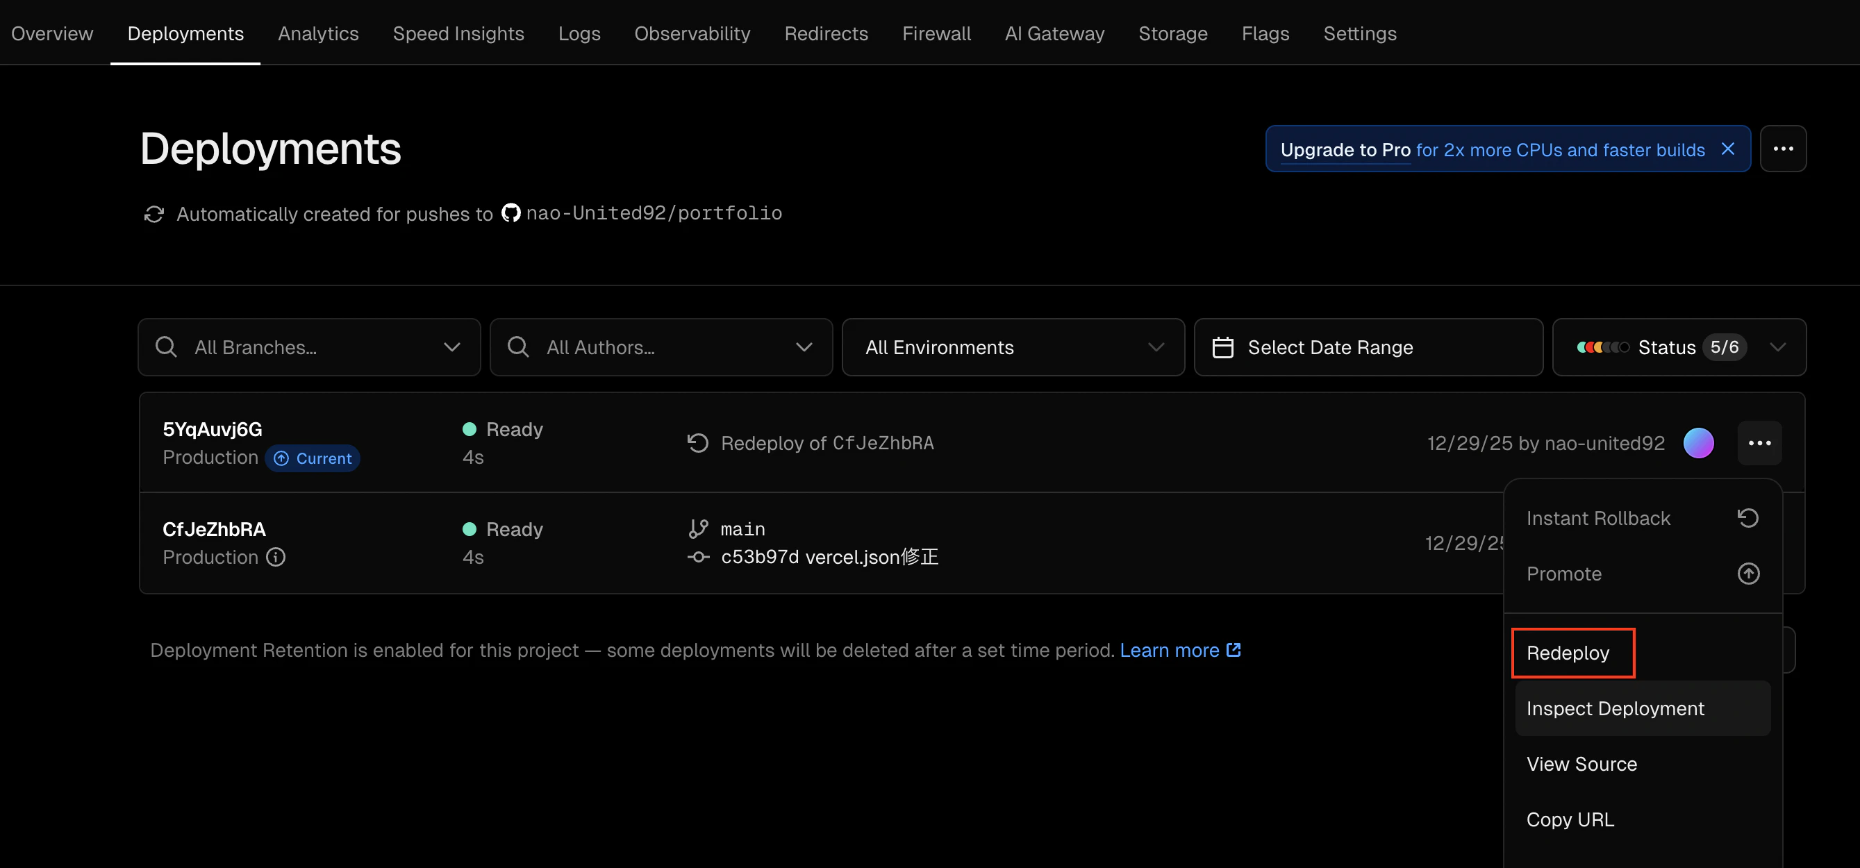Viewport: 1860px width, 868px height.
Task: Click the 5/6 status count badge
Action: [x=1725, y=347]
